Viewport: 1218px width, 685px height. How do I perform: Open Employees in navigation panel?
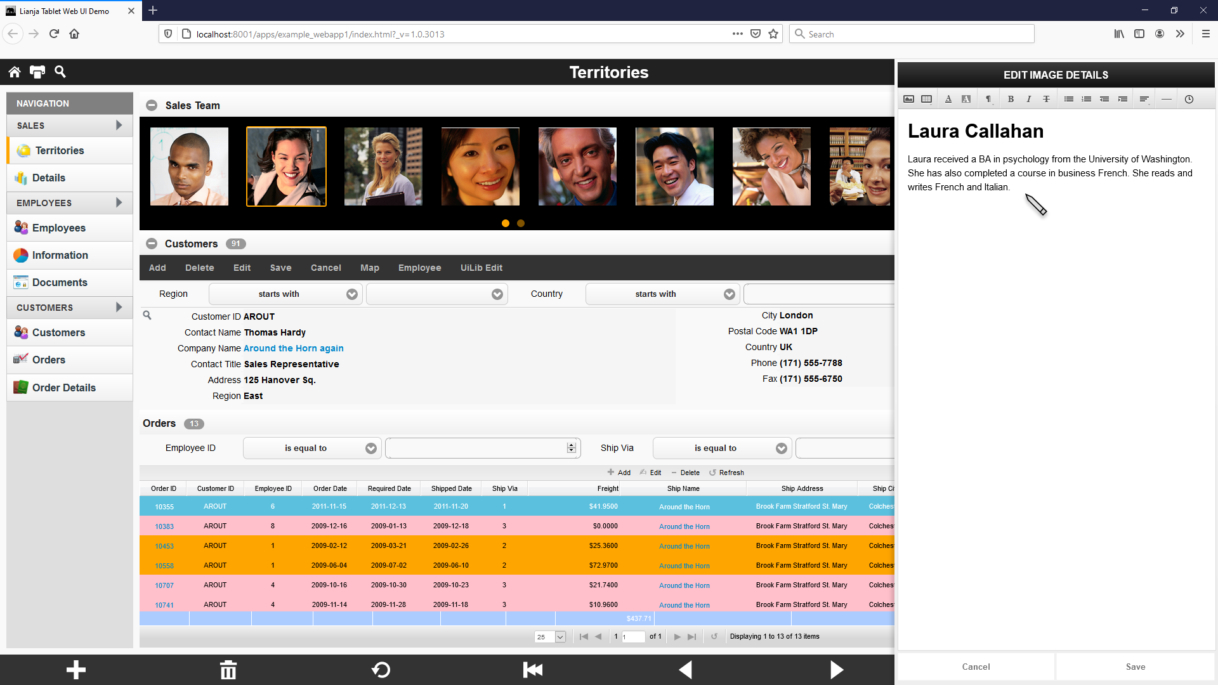(x=58, y=228)
